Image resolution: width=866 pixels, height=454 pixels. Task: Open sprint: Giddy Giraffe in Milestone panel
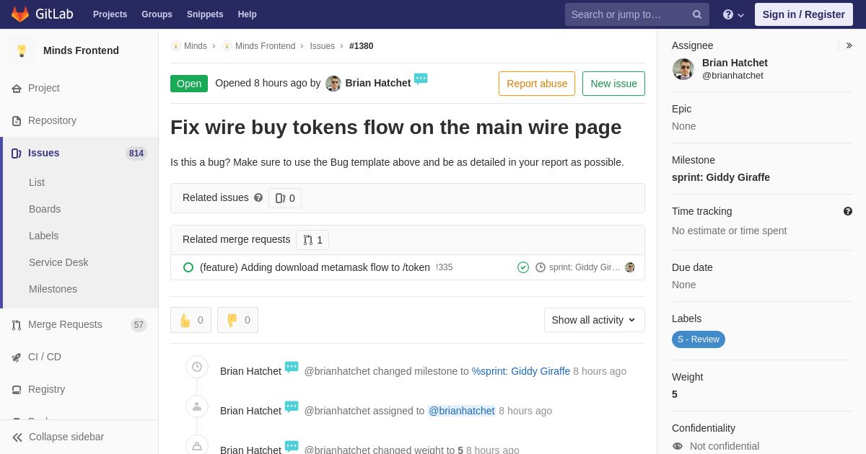[x=721, y=177]
